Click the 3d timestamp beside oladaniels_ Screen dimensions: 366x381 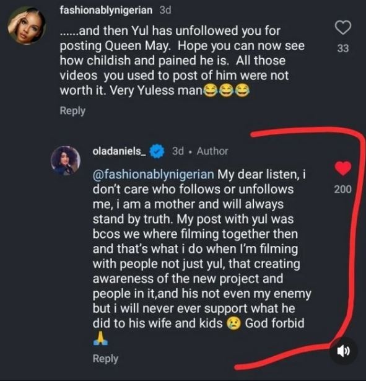coord(178,151)
